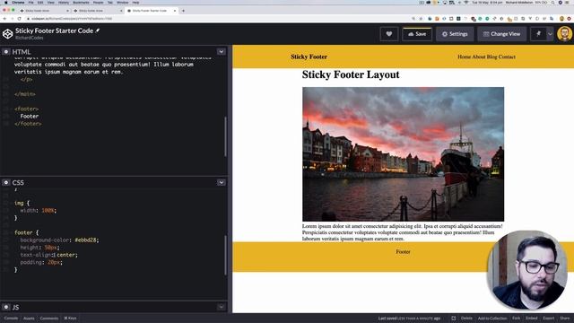Click the RichardCodes author link
This screenshot has height=323, width=574.
coord(30,38)
